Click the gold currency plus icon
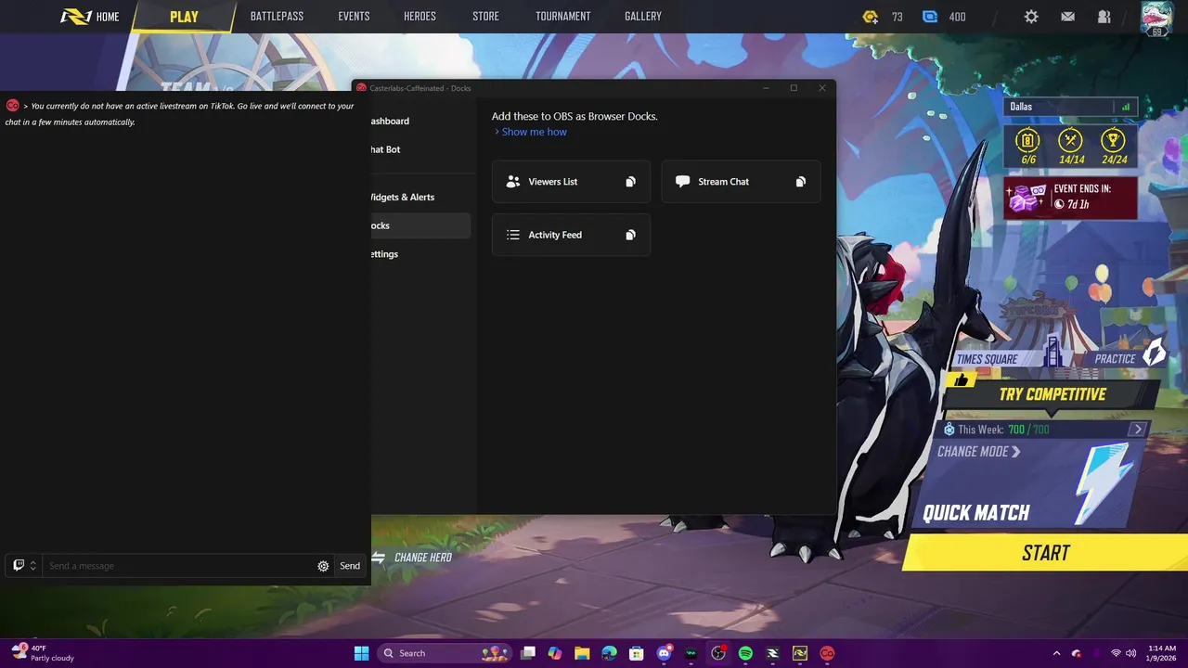The height and width of the screenshot is (668, 1188). [870, 17]
